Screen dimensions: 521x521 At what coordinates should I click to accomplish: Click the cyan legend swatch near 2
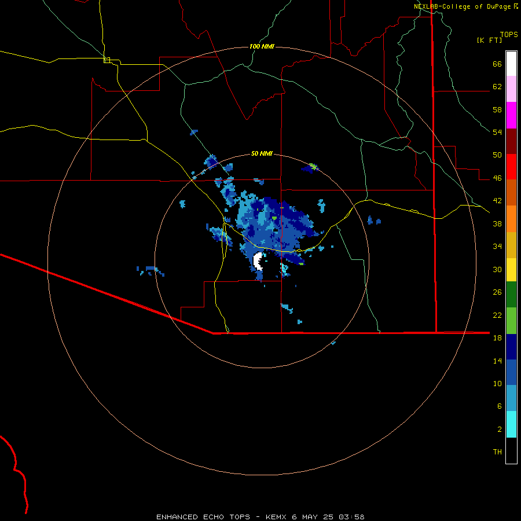(511, 424)
